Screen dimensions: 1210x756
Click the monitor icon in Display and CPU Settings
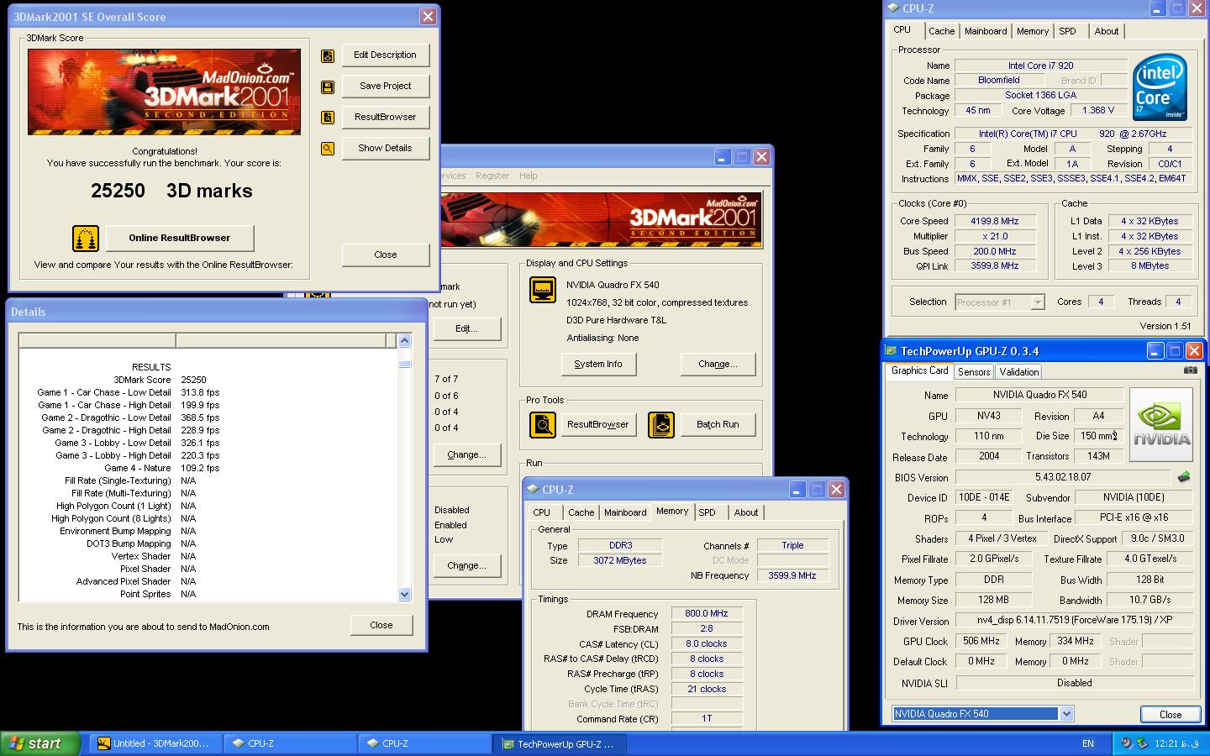point(543,290)
